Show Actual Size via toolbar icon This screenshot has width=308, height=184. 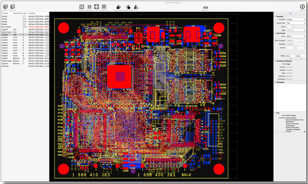104,7
